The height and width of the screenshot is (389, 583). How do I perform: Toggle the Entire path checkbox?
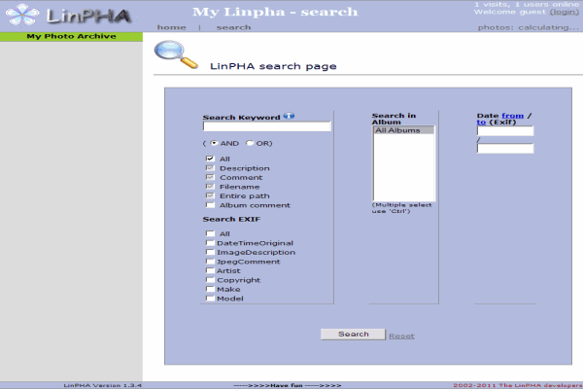click(210, 195)
